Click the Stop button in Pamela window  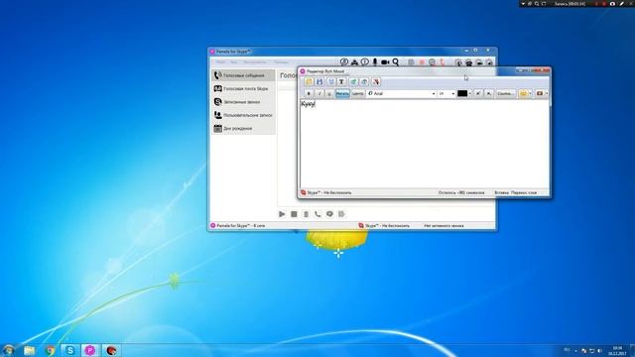coord(294,214)
